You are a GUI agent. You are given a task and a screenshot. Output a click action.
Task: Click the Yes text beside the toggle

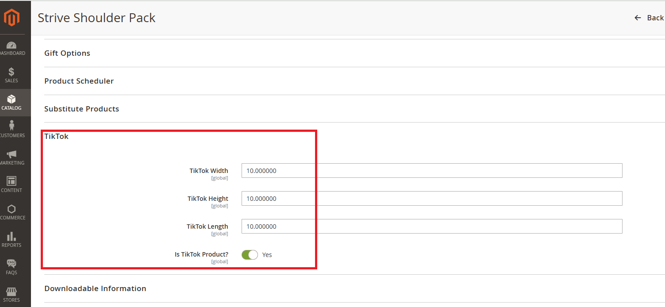267,255
